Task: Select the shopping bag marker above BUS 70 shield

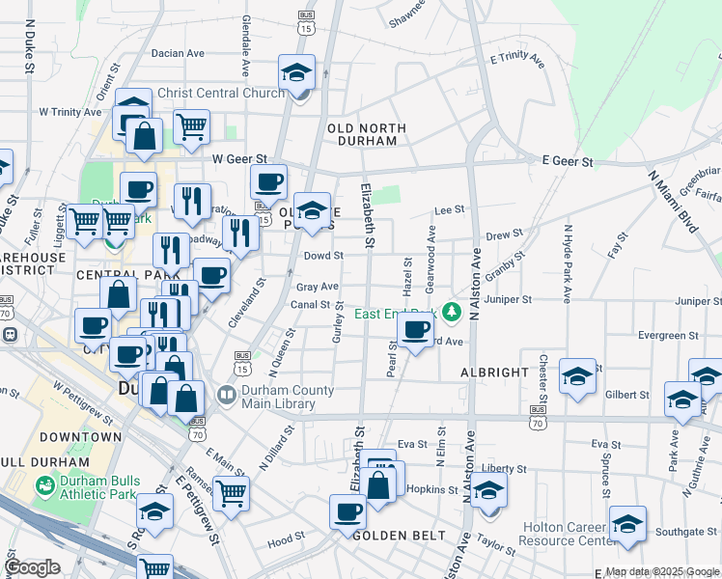Action: pyautogui.click(x=186, y=399)
